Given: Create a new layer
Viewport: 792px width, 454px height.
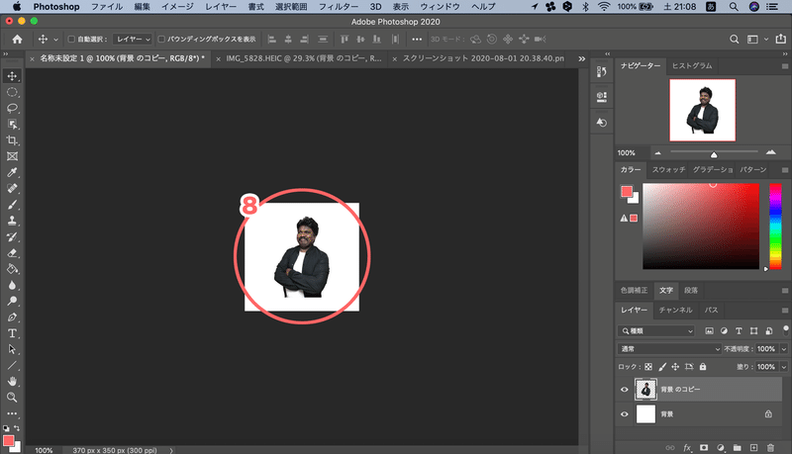Looking at the screenshot, I should 753,447.
